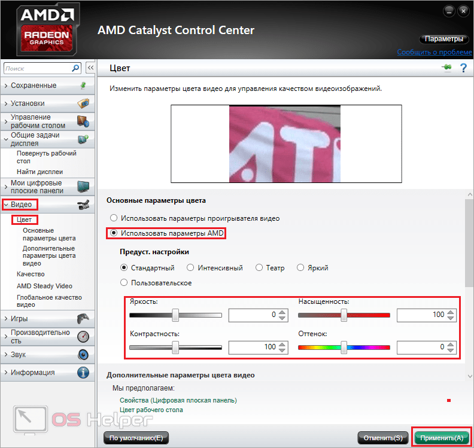The image size is (474, 448).
Task: Click the Насыщенность slider handle
Action: point(344,315)
